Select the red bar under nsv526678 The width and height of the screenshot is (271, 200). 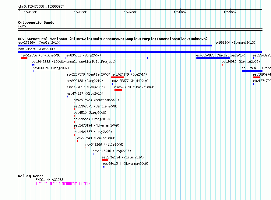tap(118, 90)
